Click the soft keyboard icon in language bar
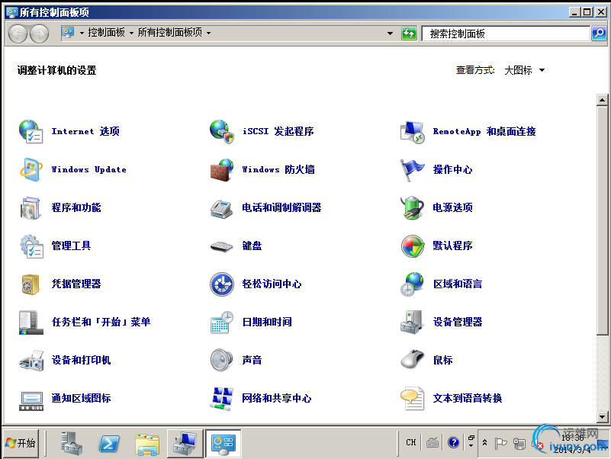The height and width of the screenshot is (459, 611). pyautogui.click(x=433, y=443)
